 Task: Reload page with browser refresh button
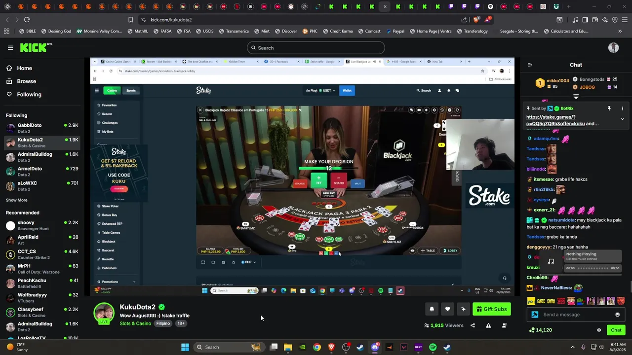tap(27, 20)
